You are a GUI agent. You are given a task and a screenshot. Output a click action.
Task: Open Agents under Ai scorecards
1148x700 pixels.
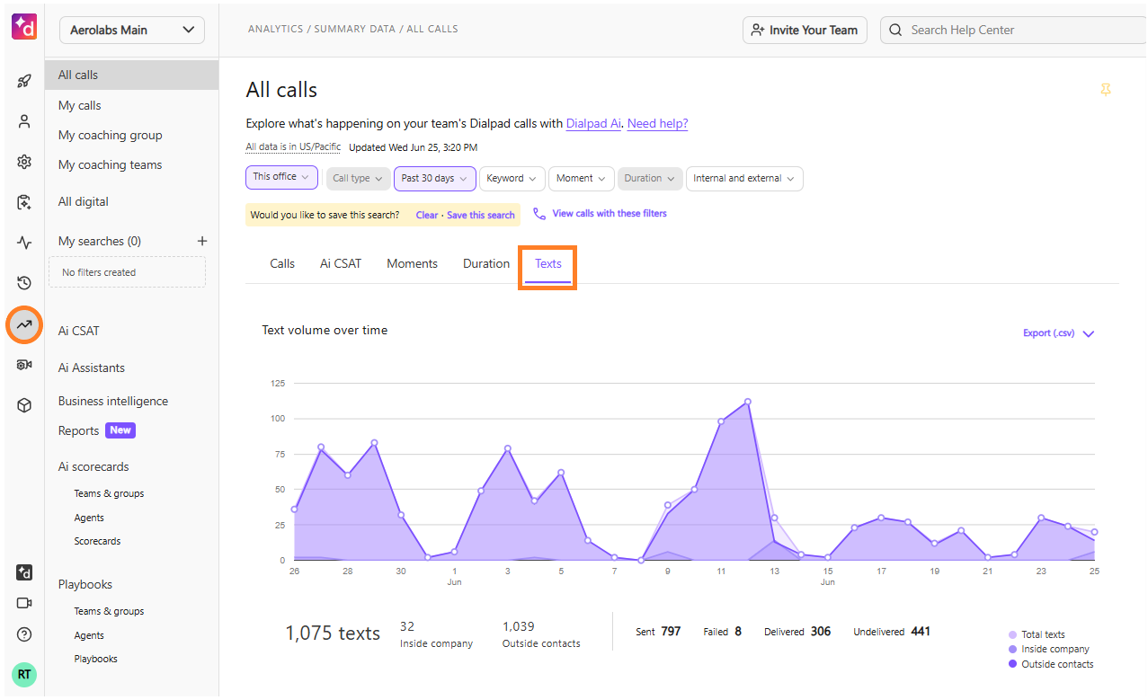[89, 518]
